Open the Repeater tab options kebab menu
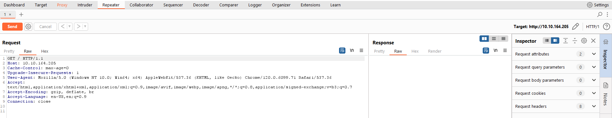The height and width of the screenshot is (118, 612). pyautogui.click(x=607, y=14)
